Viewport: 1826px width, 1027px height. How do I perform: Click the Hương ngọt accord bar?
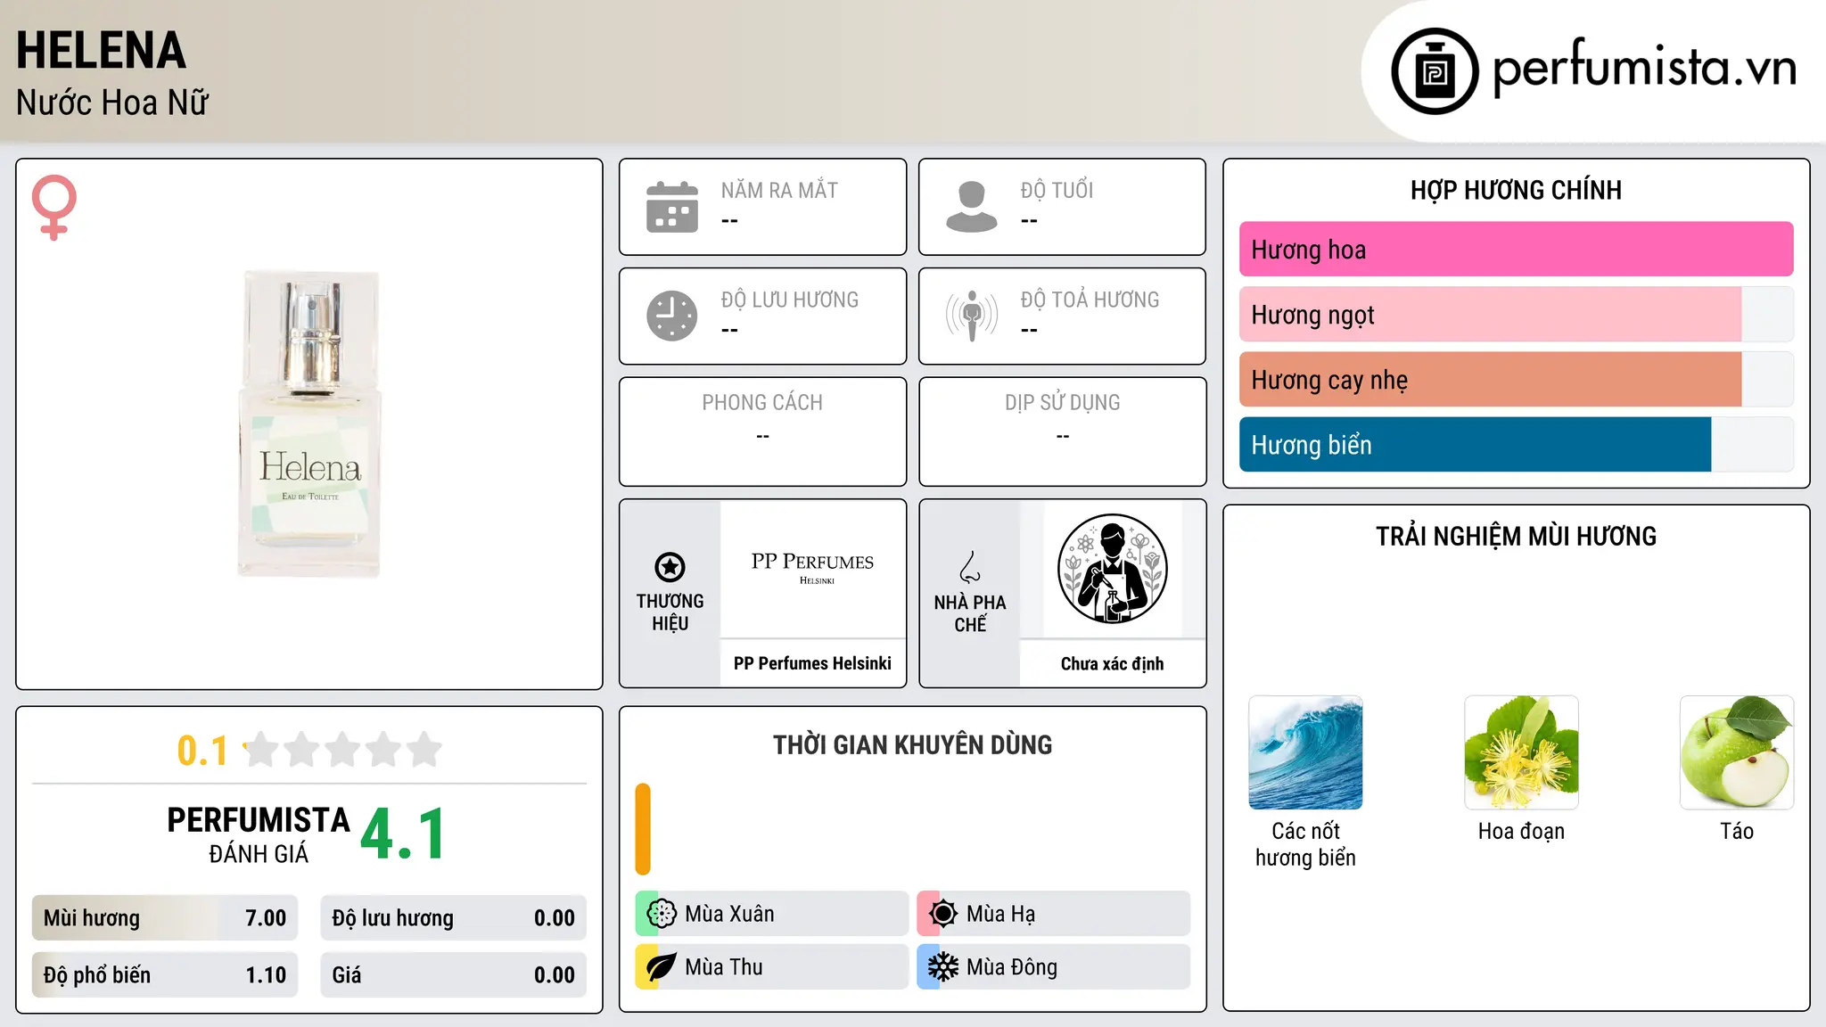point(1516,315)
